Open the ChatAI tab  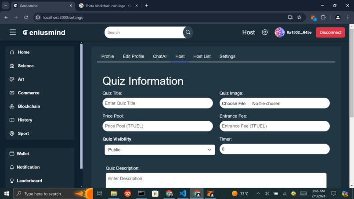(159, 57)
